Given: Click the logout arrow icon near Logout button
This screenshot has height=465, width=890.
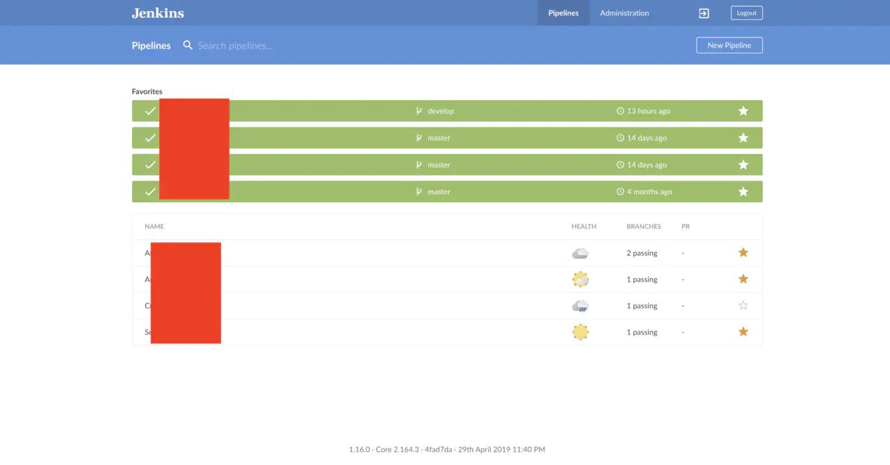Looking at the screenshot, I should pos(704,12).
